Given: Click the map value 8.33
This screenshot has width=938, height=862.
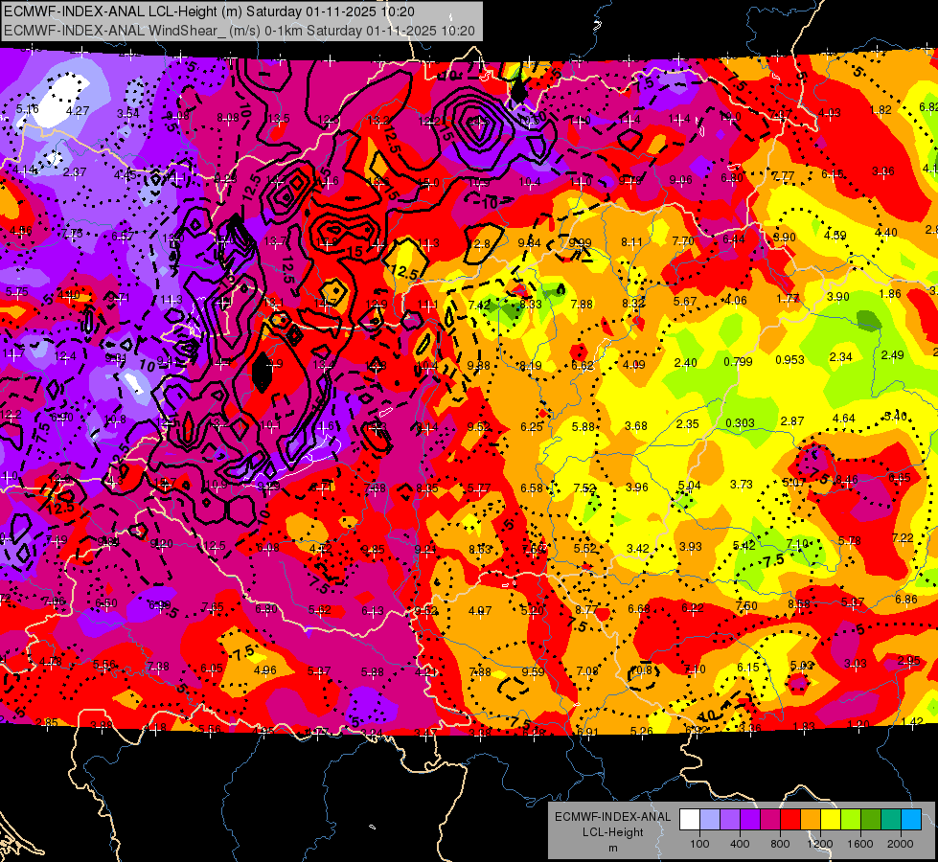Looking at the screenshot, I should 531,304.
